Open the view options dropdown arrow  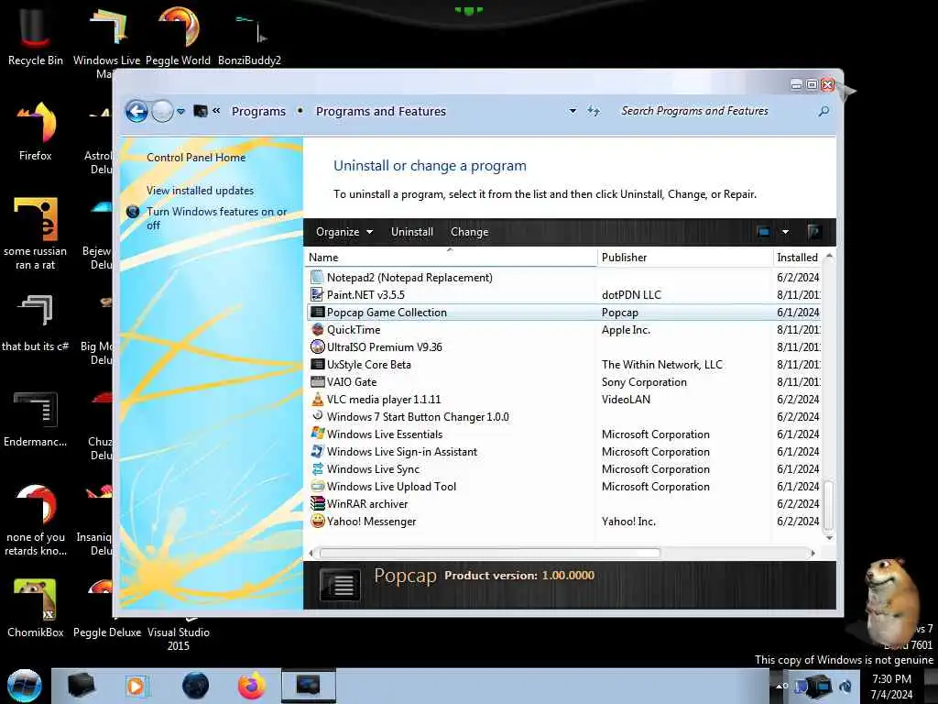(785, 232)
